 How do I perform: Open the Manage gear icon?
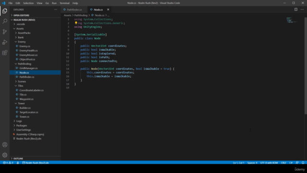5,155
